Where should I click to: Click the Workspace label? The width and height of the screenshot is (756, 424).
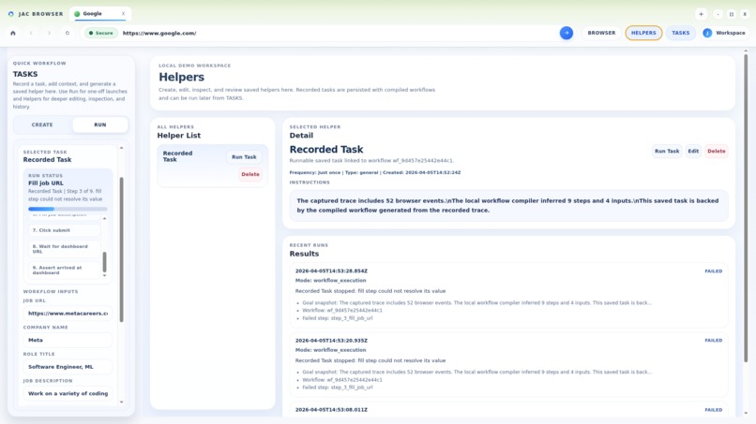pos(730,33)
